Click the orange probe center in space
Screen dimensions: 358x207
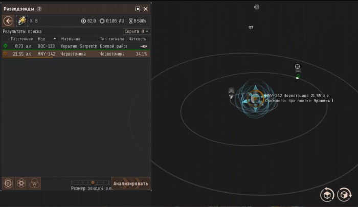point(255,98)
